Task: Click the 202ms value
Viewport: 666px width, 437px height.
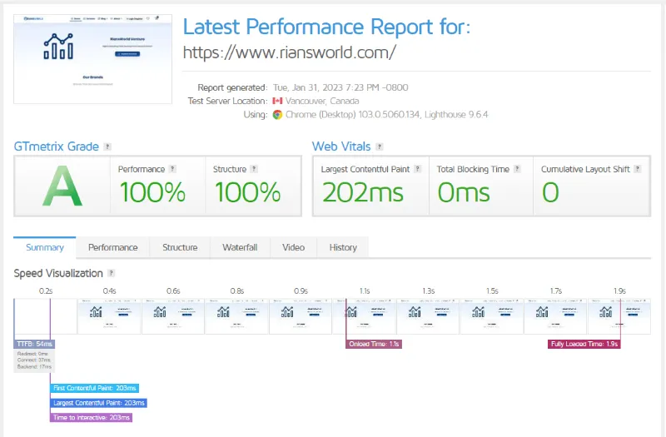Action: point(363,192)
